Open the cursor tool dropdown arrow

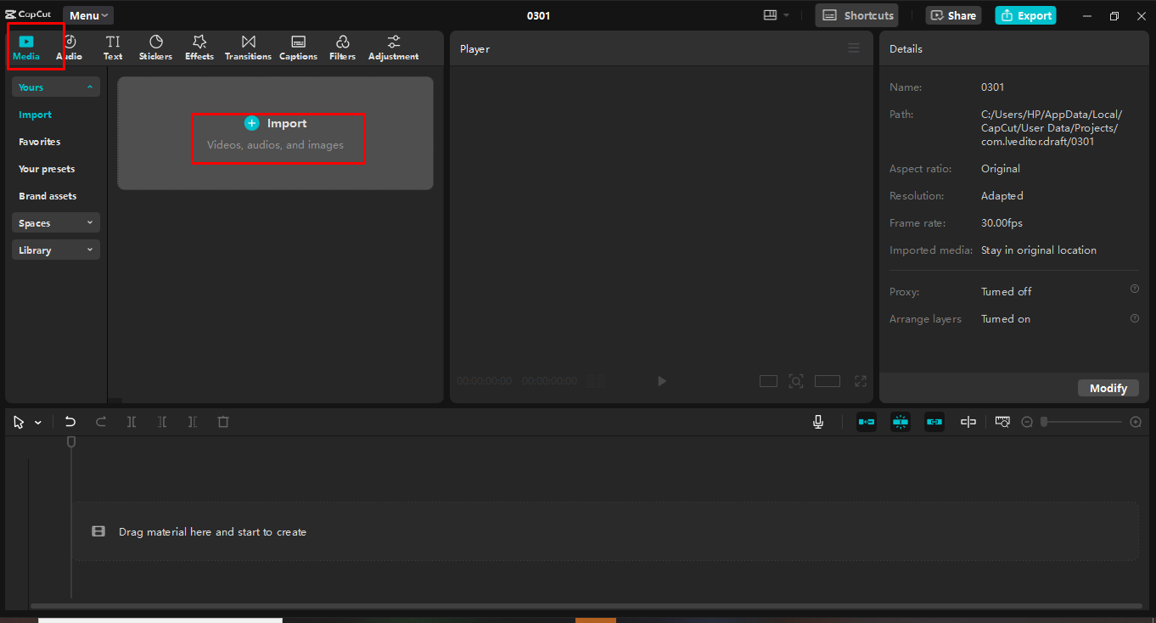(37, 421)
